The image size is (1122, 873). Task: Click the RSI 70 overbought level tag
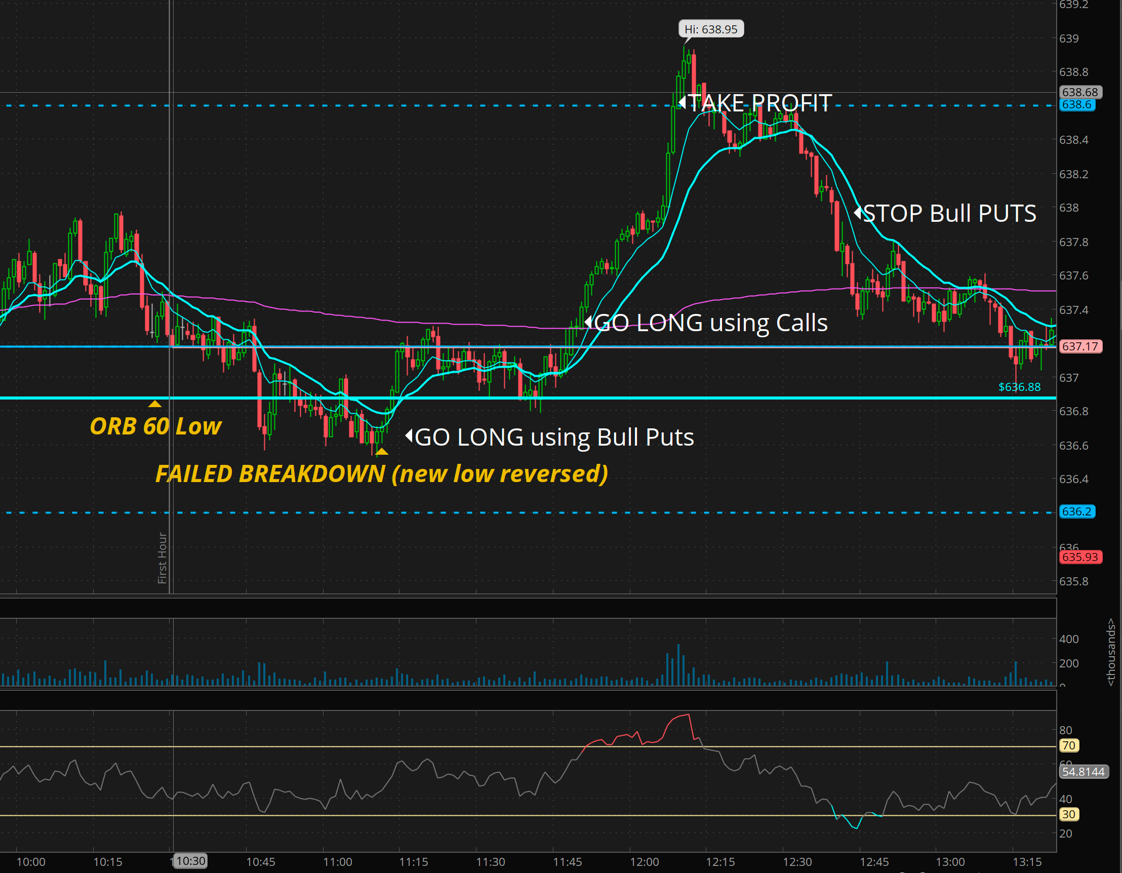[1068, 745]
